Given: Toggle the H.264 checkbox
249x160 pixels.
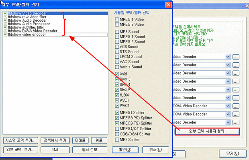Looking at the screenshot, I should (117, 95).
